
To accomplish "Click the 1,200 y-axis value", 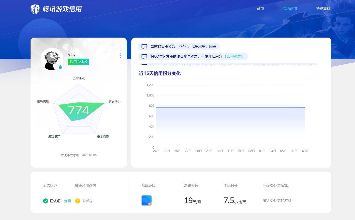I will coord(150,85).
